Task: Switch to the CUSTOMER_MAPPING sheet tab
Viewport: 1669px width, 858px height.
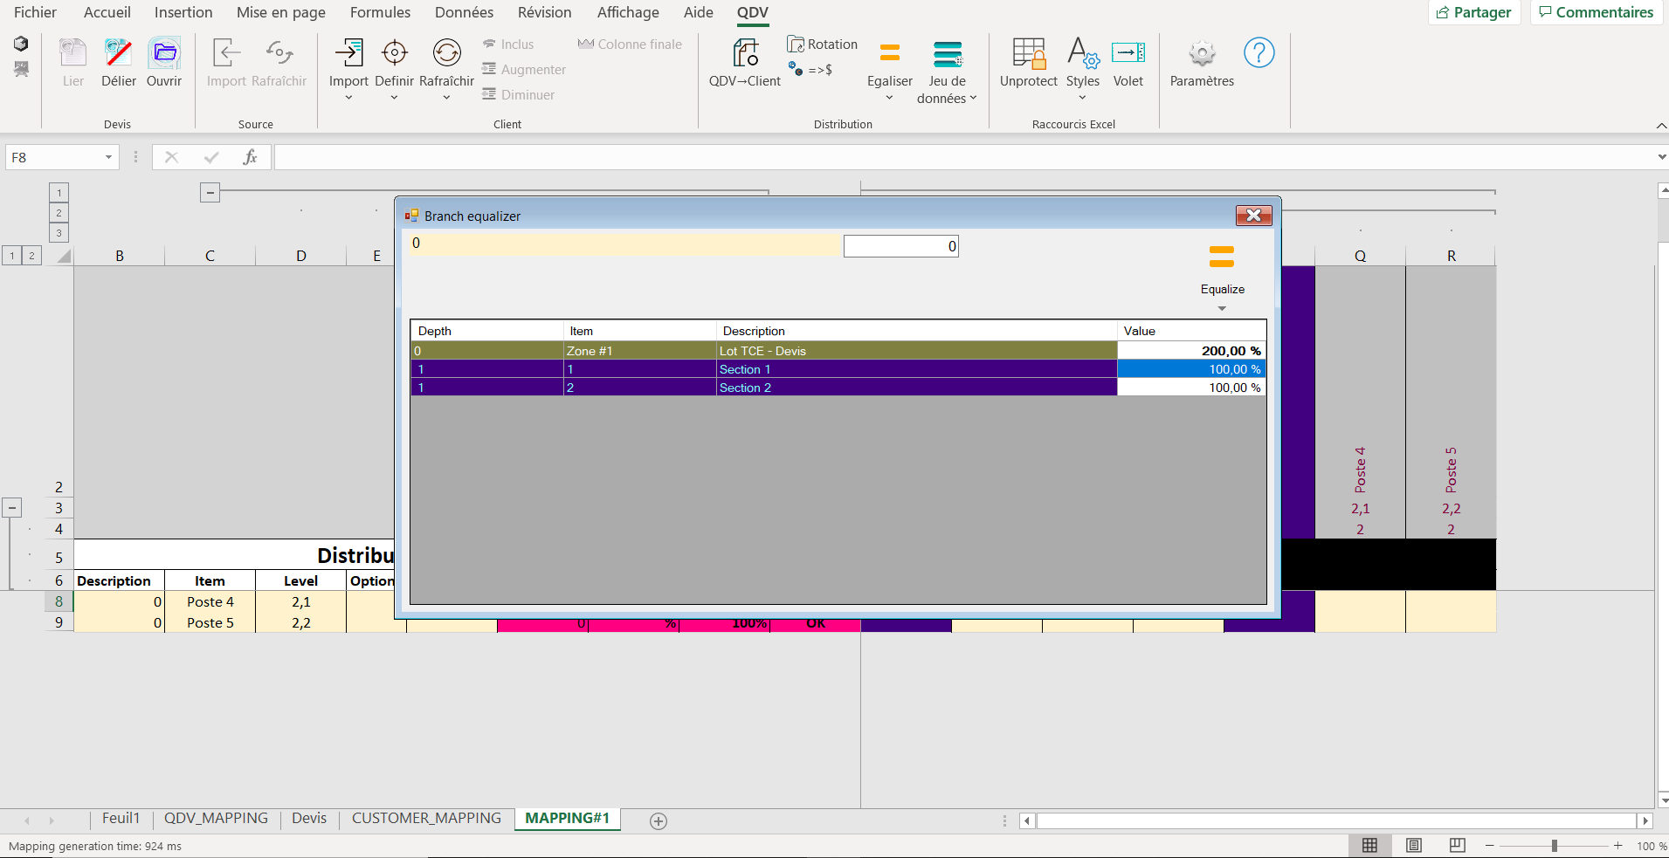Action: coord(426,818)
